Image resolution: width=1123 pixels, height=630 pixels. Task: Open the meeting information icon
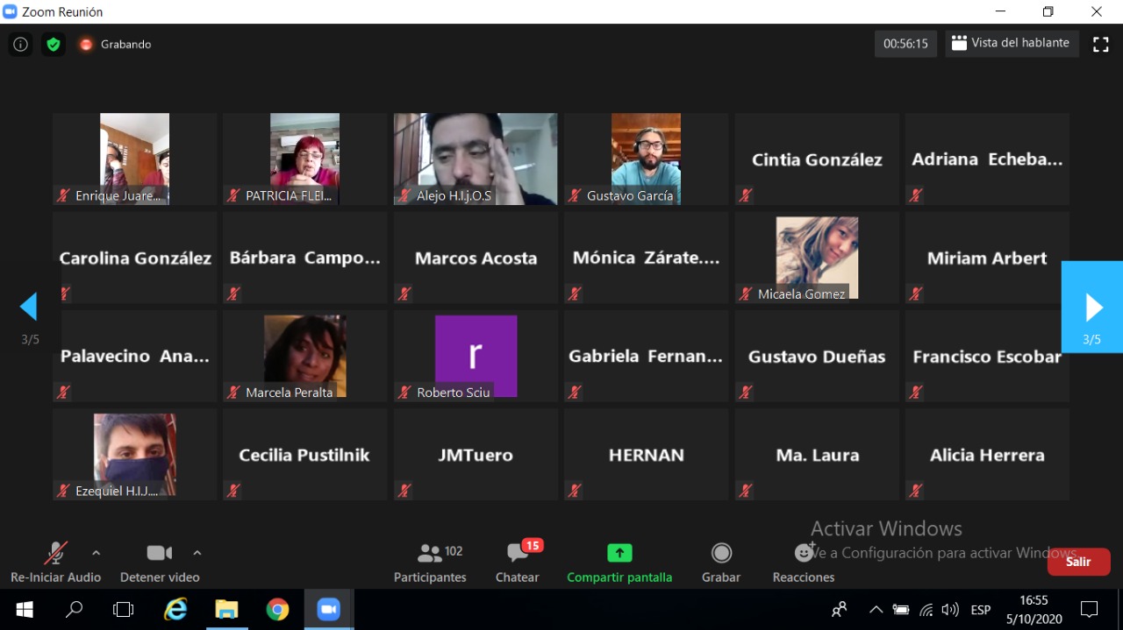20,45
